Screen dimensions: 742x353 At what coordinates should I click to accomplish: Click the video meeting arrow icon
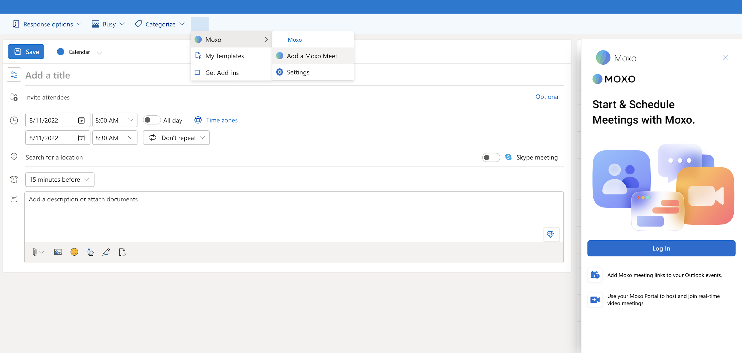click(595, 300)
